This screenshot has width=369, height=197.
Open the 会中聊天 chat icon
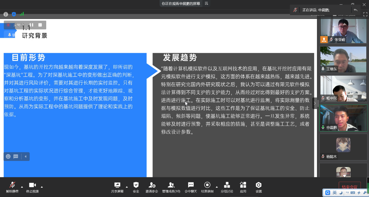tap(191, 185)
